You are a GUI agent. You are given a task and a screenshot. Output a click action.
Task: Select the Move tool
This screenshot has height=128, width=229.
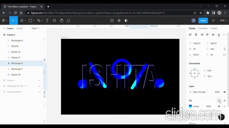point(13,21)
